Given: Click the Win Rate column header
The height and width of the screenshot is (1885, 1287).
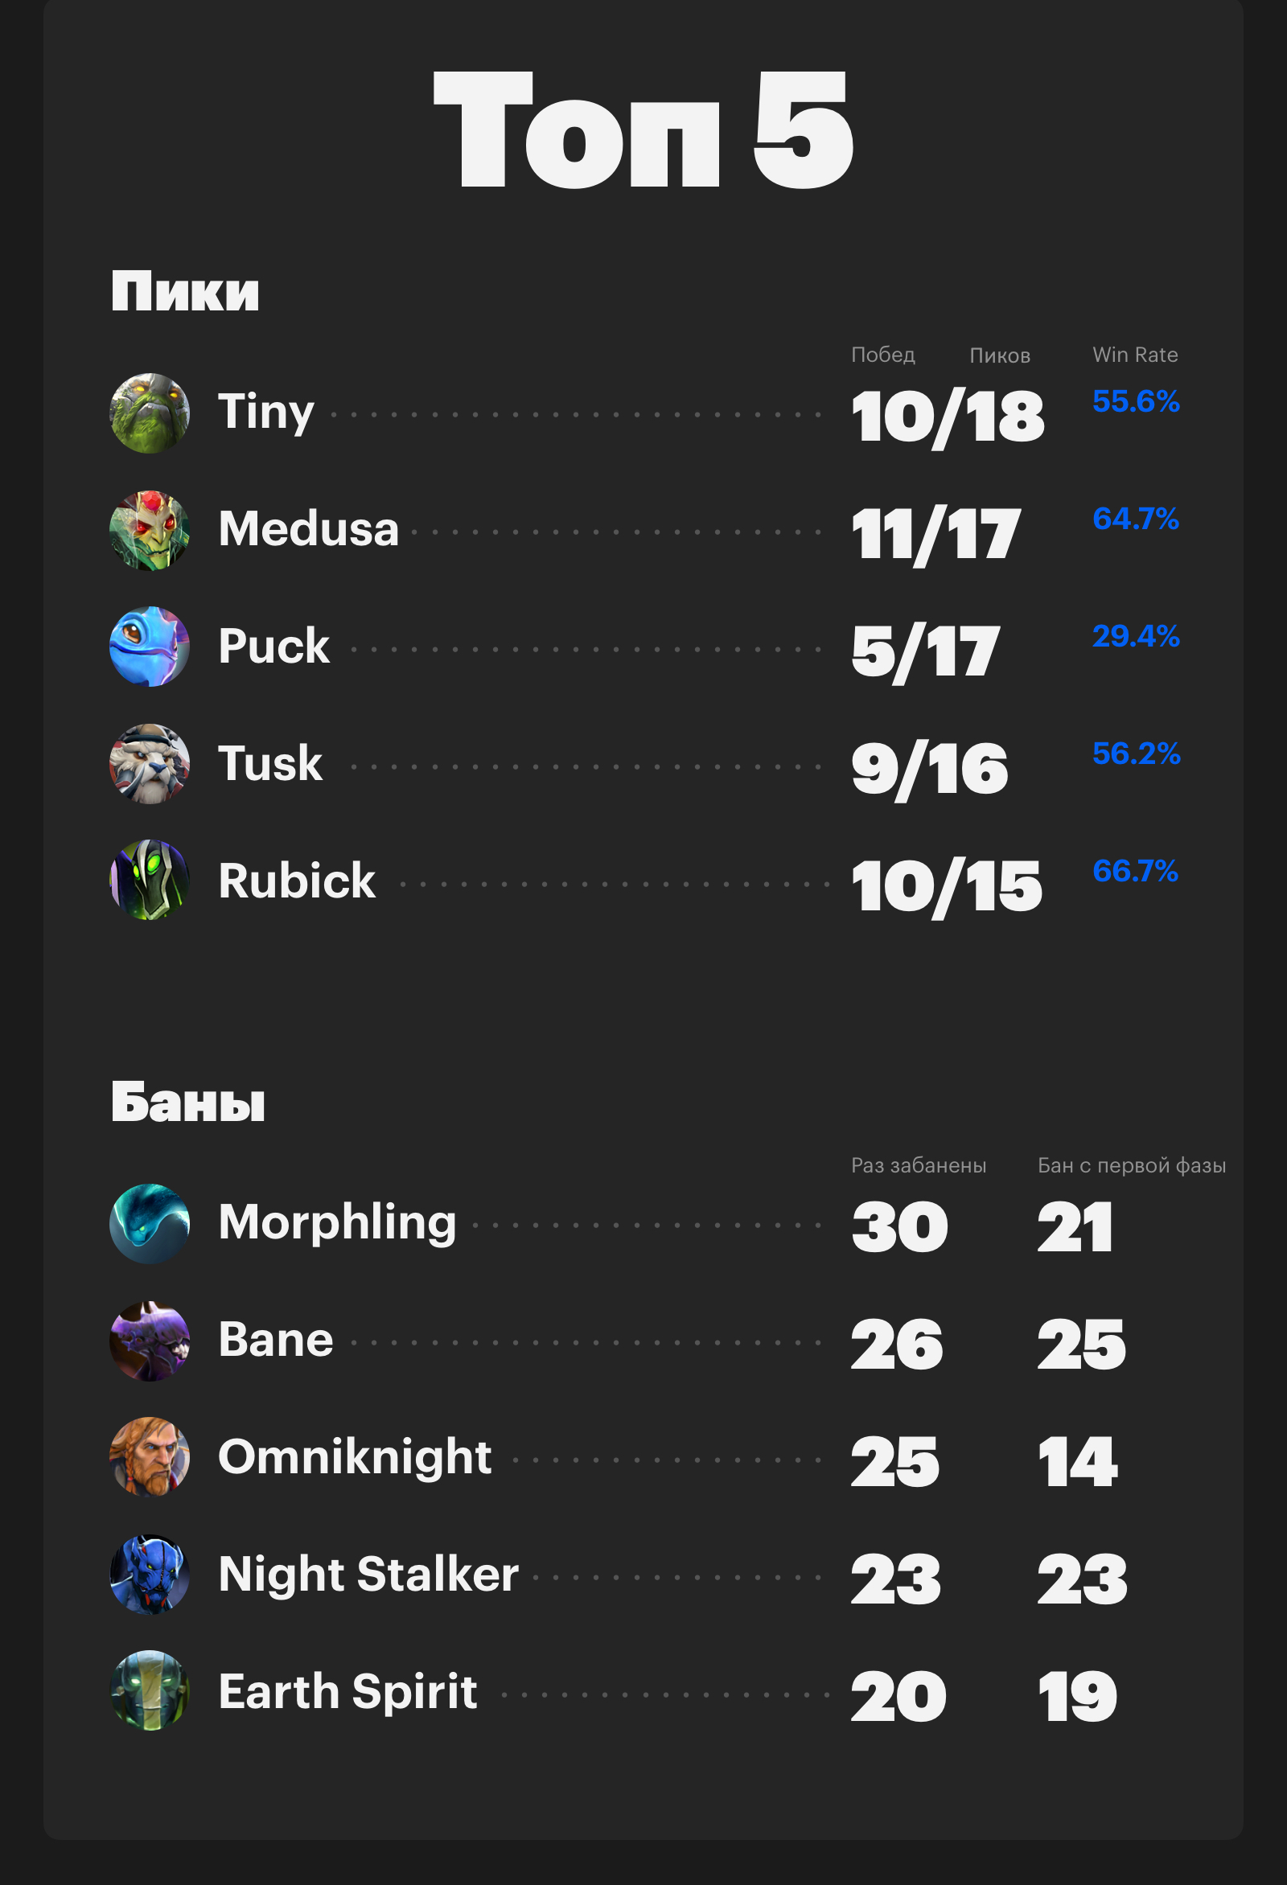Looking at the screenshot, I should (x=1134, y=355).
